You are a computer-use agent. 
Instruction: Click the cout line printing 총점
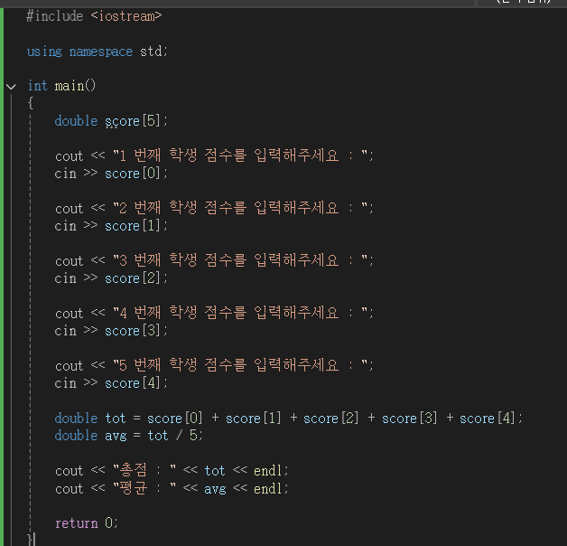[x=172, y=471]
